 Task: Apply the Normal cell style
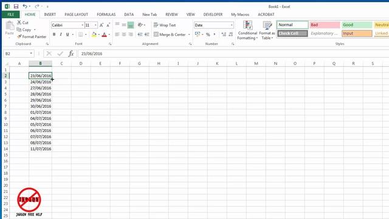click(292, 25)
